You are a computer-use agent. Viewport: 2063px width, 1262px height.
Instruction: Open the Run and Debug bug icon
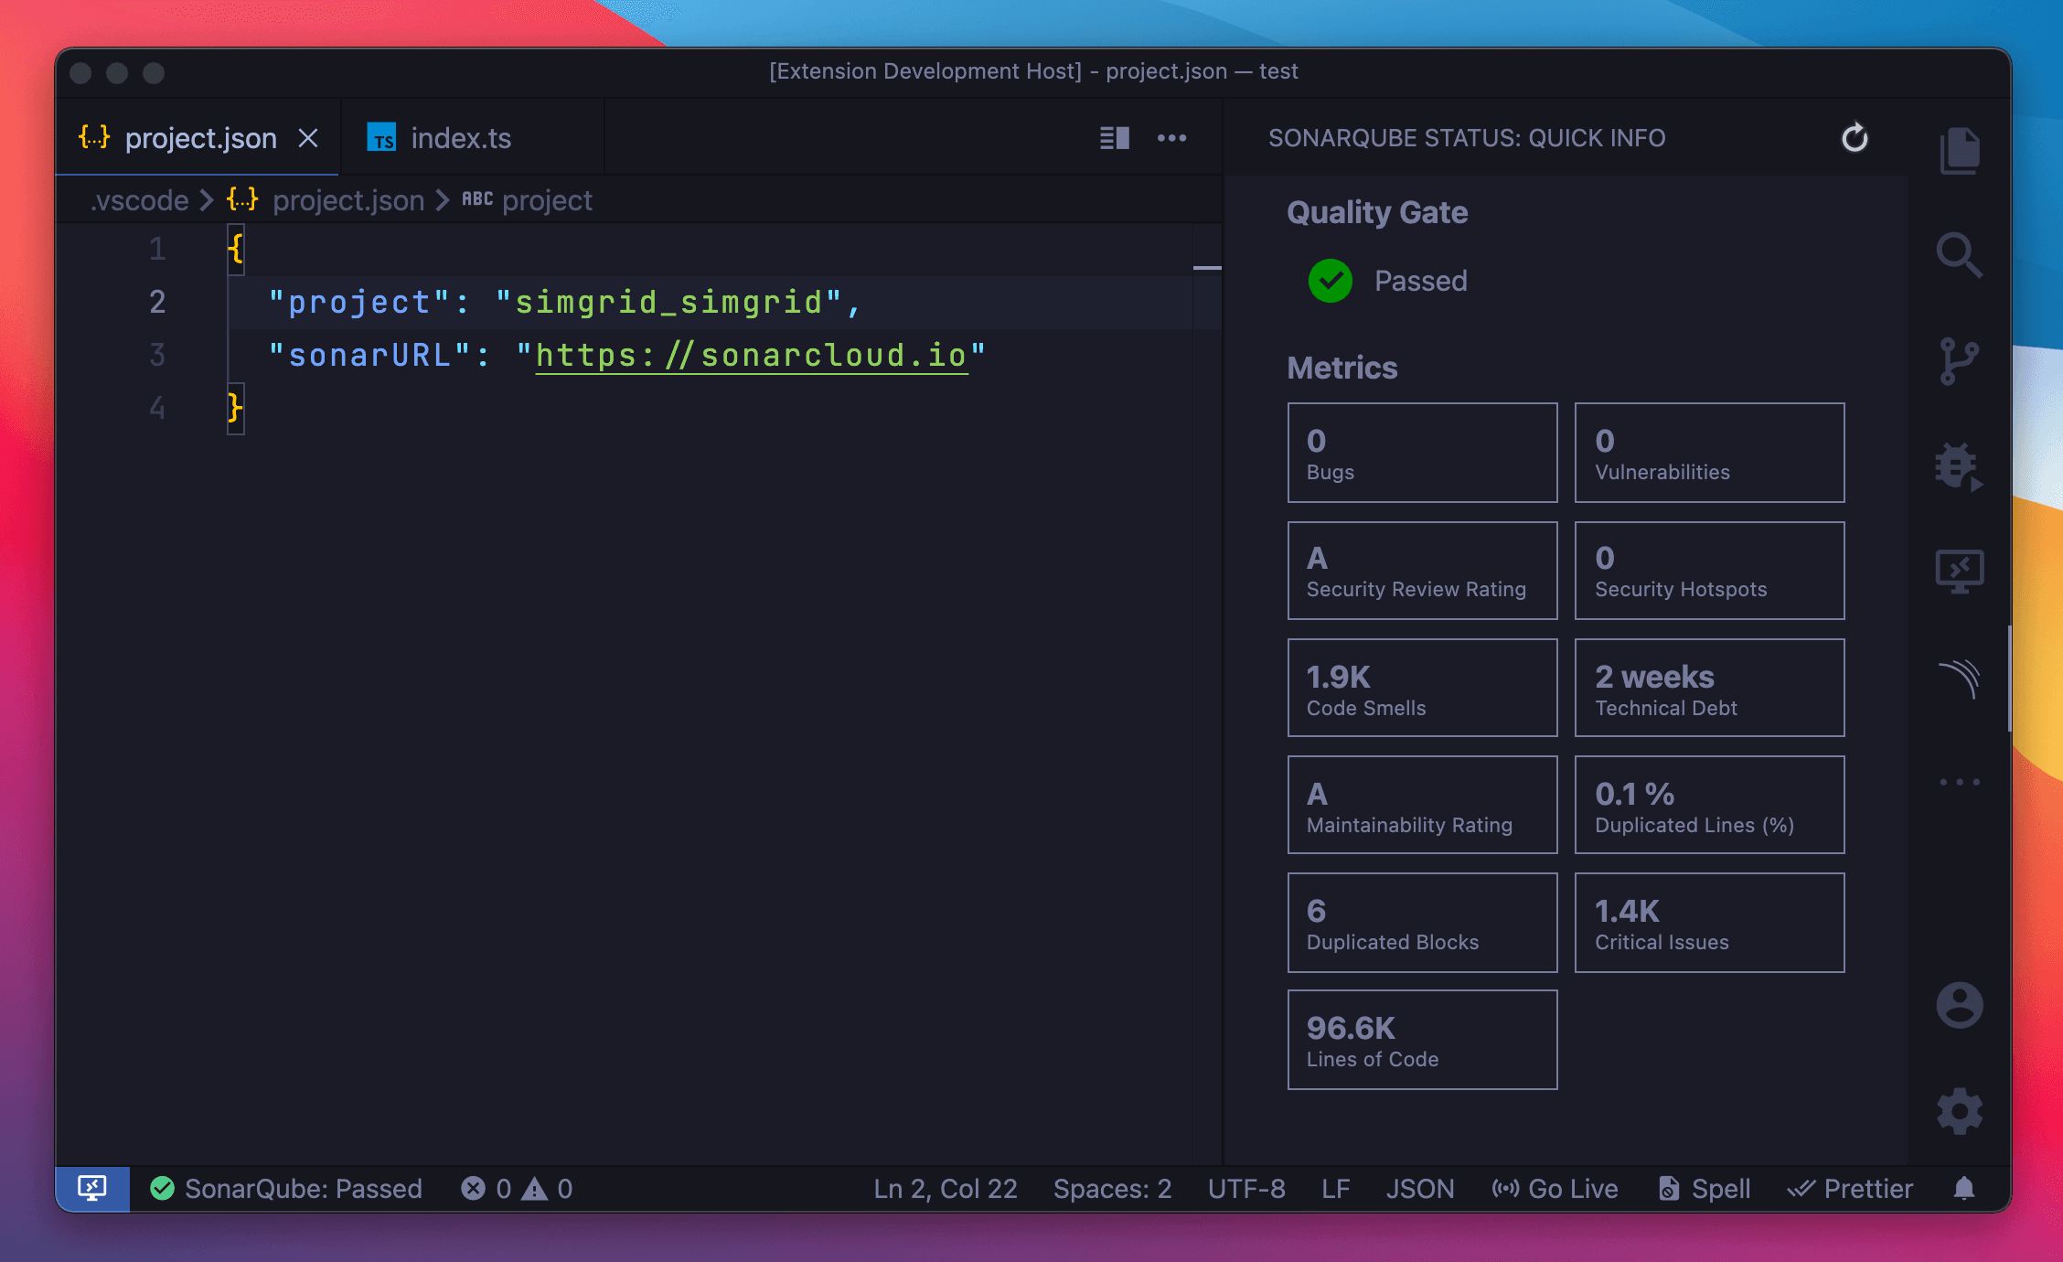(1959, 467)
